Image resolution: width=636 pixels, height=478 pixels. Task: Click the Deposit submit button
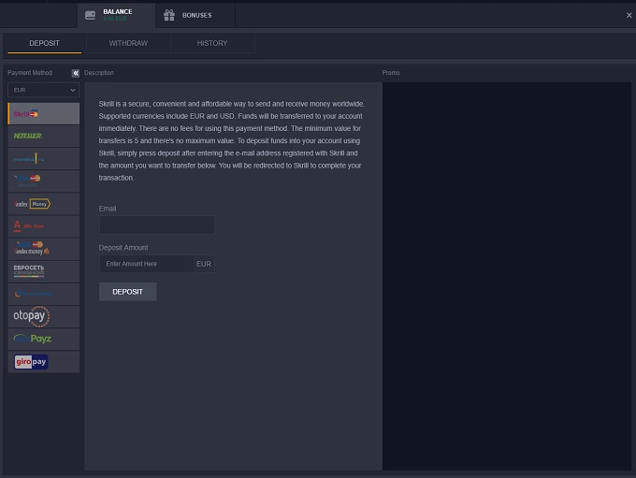click(128, 292)
